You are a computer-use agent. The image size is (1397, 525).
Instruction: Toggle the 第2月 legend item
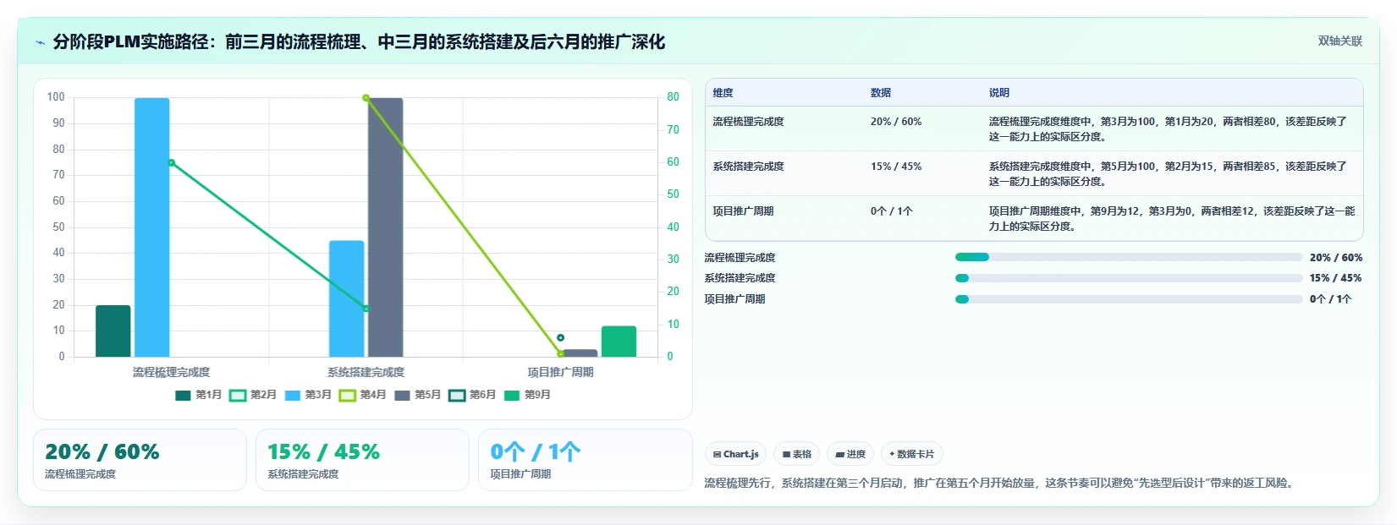253,395
